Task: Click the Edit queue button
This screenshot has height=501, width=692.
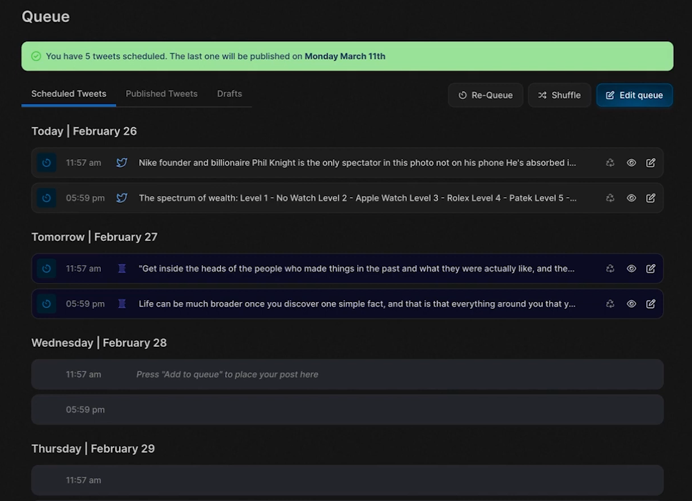Action: [x=634, y=95]
